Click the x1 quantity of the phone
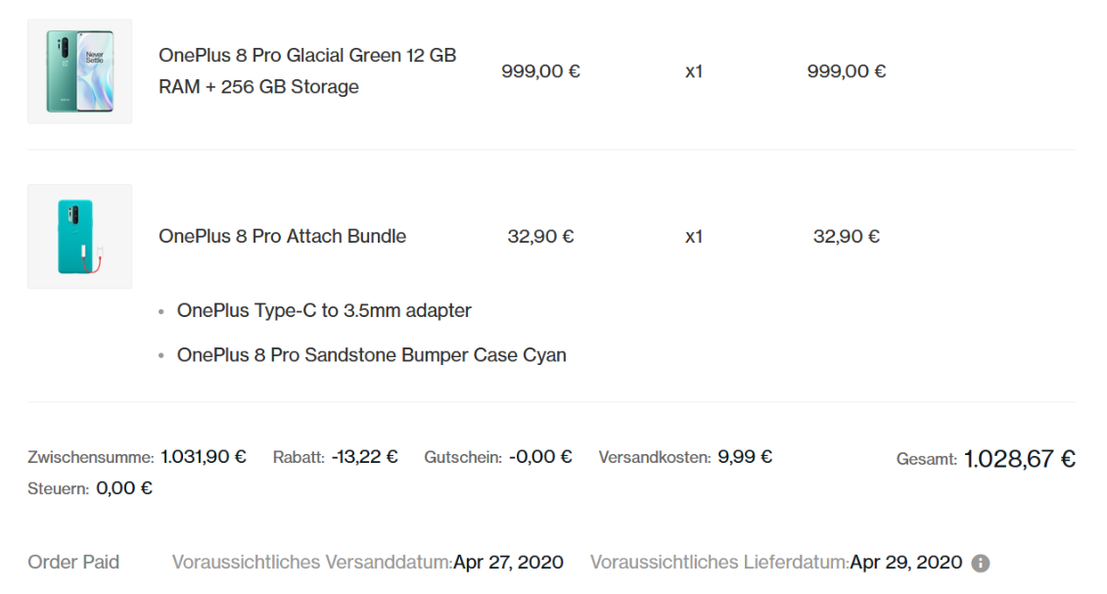Image resolution: width=1107 pixels, height=594 pixels. (x=694, y=71)
